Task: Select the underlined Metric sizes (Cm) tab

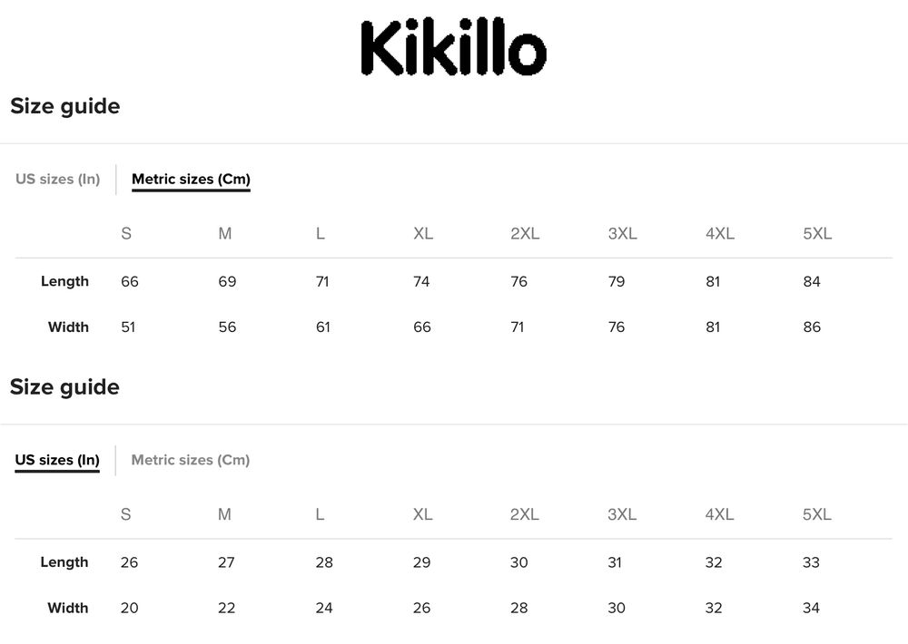Action: (191, 179)
